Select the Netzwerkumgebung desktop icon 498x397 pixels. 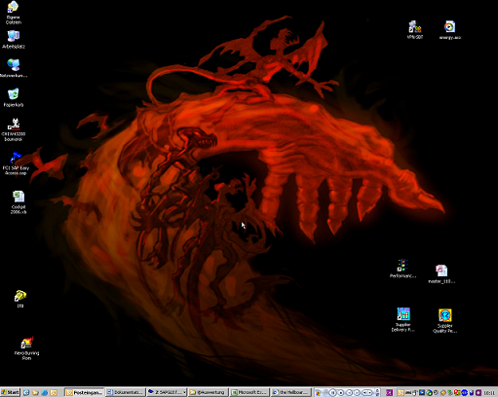click(14, 68)
